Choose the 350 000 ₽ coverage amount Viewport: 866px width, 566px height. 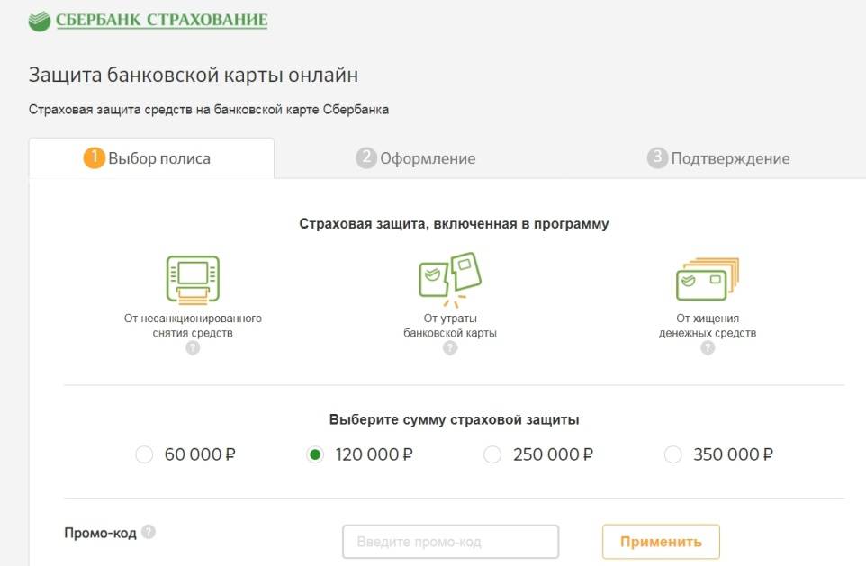[672, 455]
